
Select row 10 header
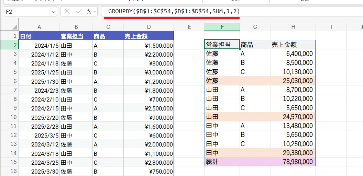pos(10,117)
